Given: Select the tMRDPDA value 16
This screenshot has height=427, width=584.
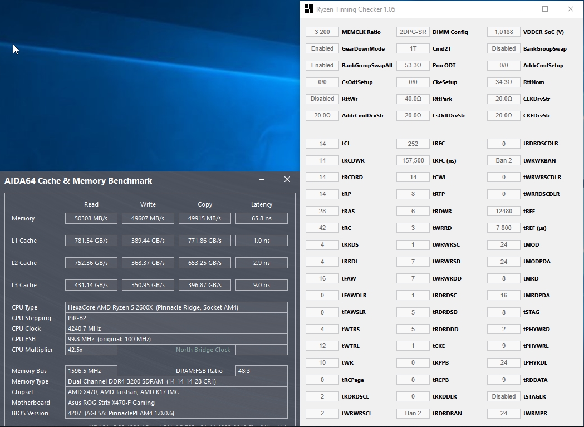Looking at the screenshot, I should pyautogui.click(x=503, y=296).
